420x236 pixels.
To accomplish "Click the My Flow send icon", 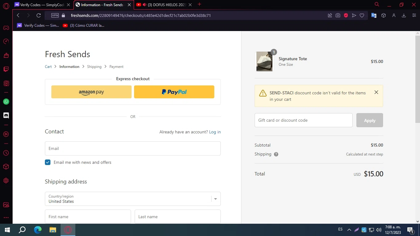I will click(354, 15).
